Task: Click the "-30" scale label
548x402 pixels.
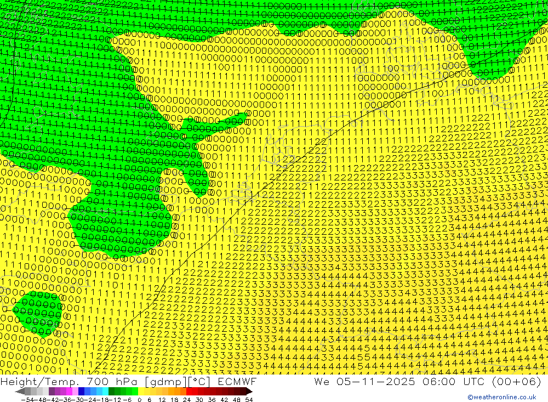Action: (x=78, y=400)
